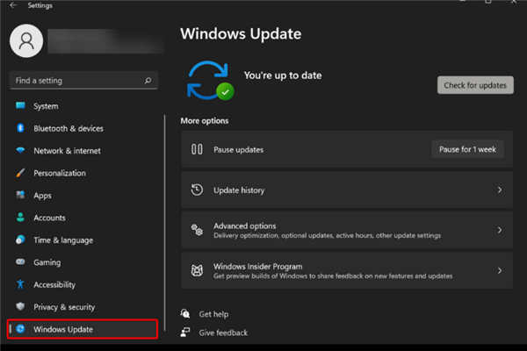The image size is (527, 351).
Task: Open the System settings category
Action: (46, 106)
